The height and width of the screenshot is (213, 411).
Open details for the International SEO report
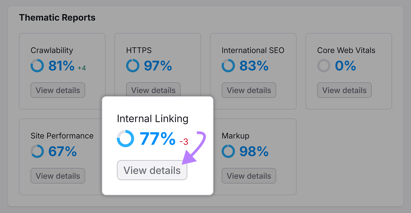pyautogui.click(x=248, y=90)
